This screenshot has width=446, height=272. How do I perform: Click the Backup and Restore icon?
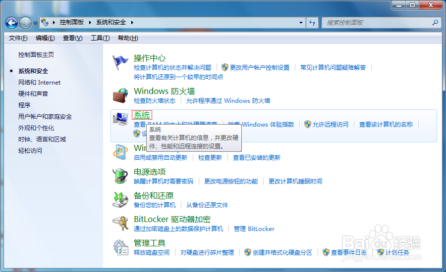[120, 200]
